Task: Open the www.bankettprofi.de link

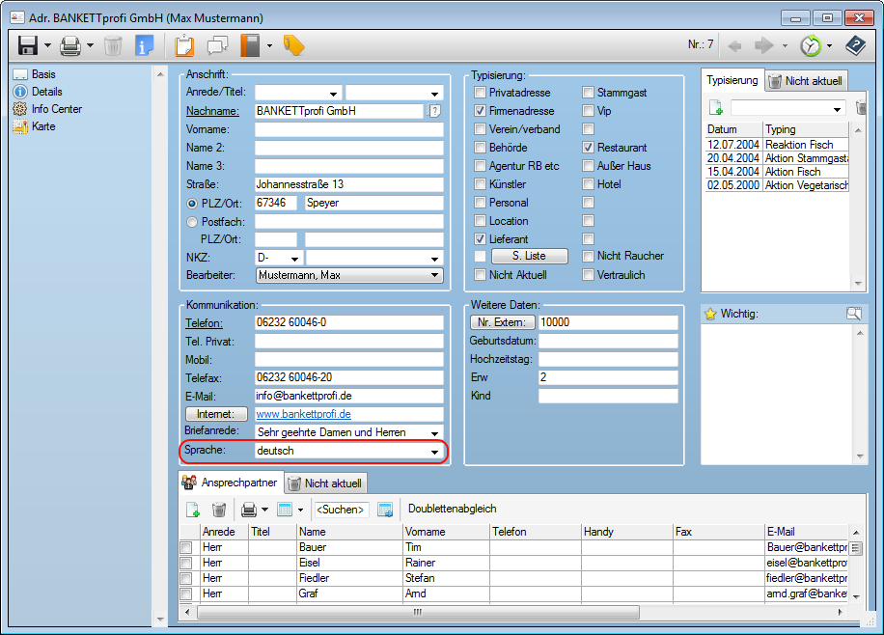Action: (303, 414)
